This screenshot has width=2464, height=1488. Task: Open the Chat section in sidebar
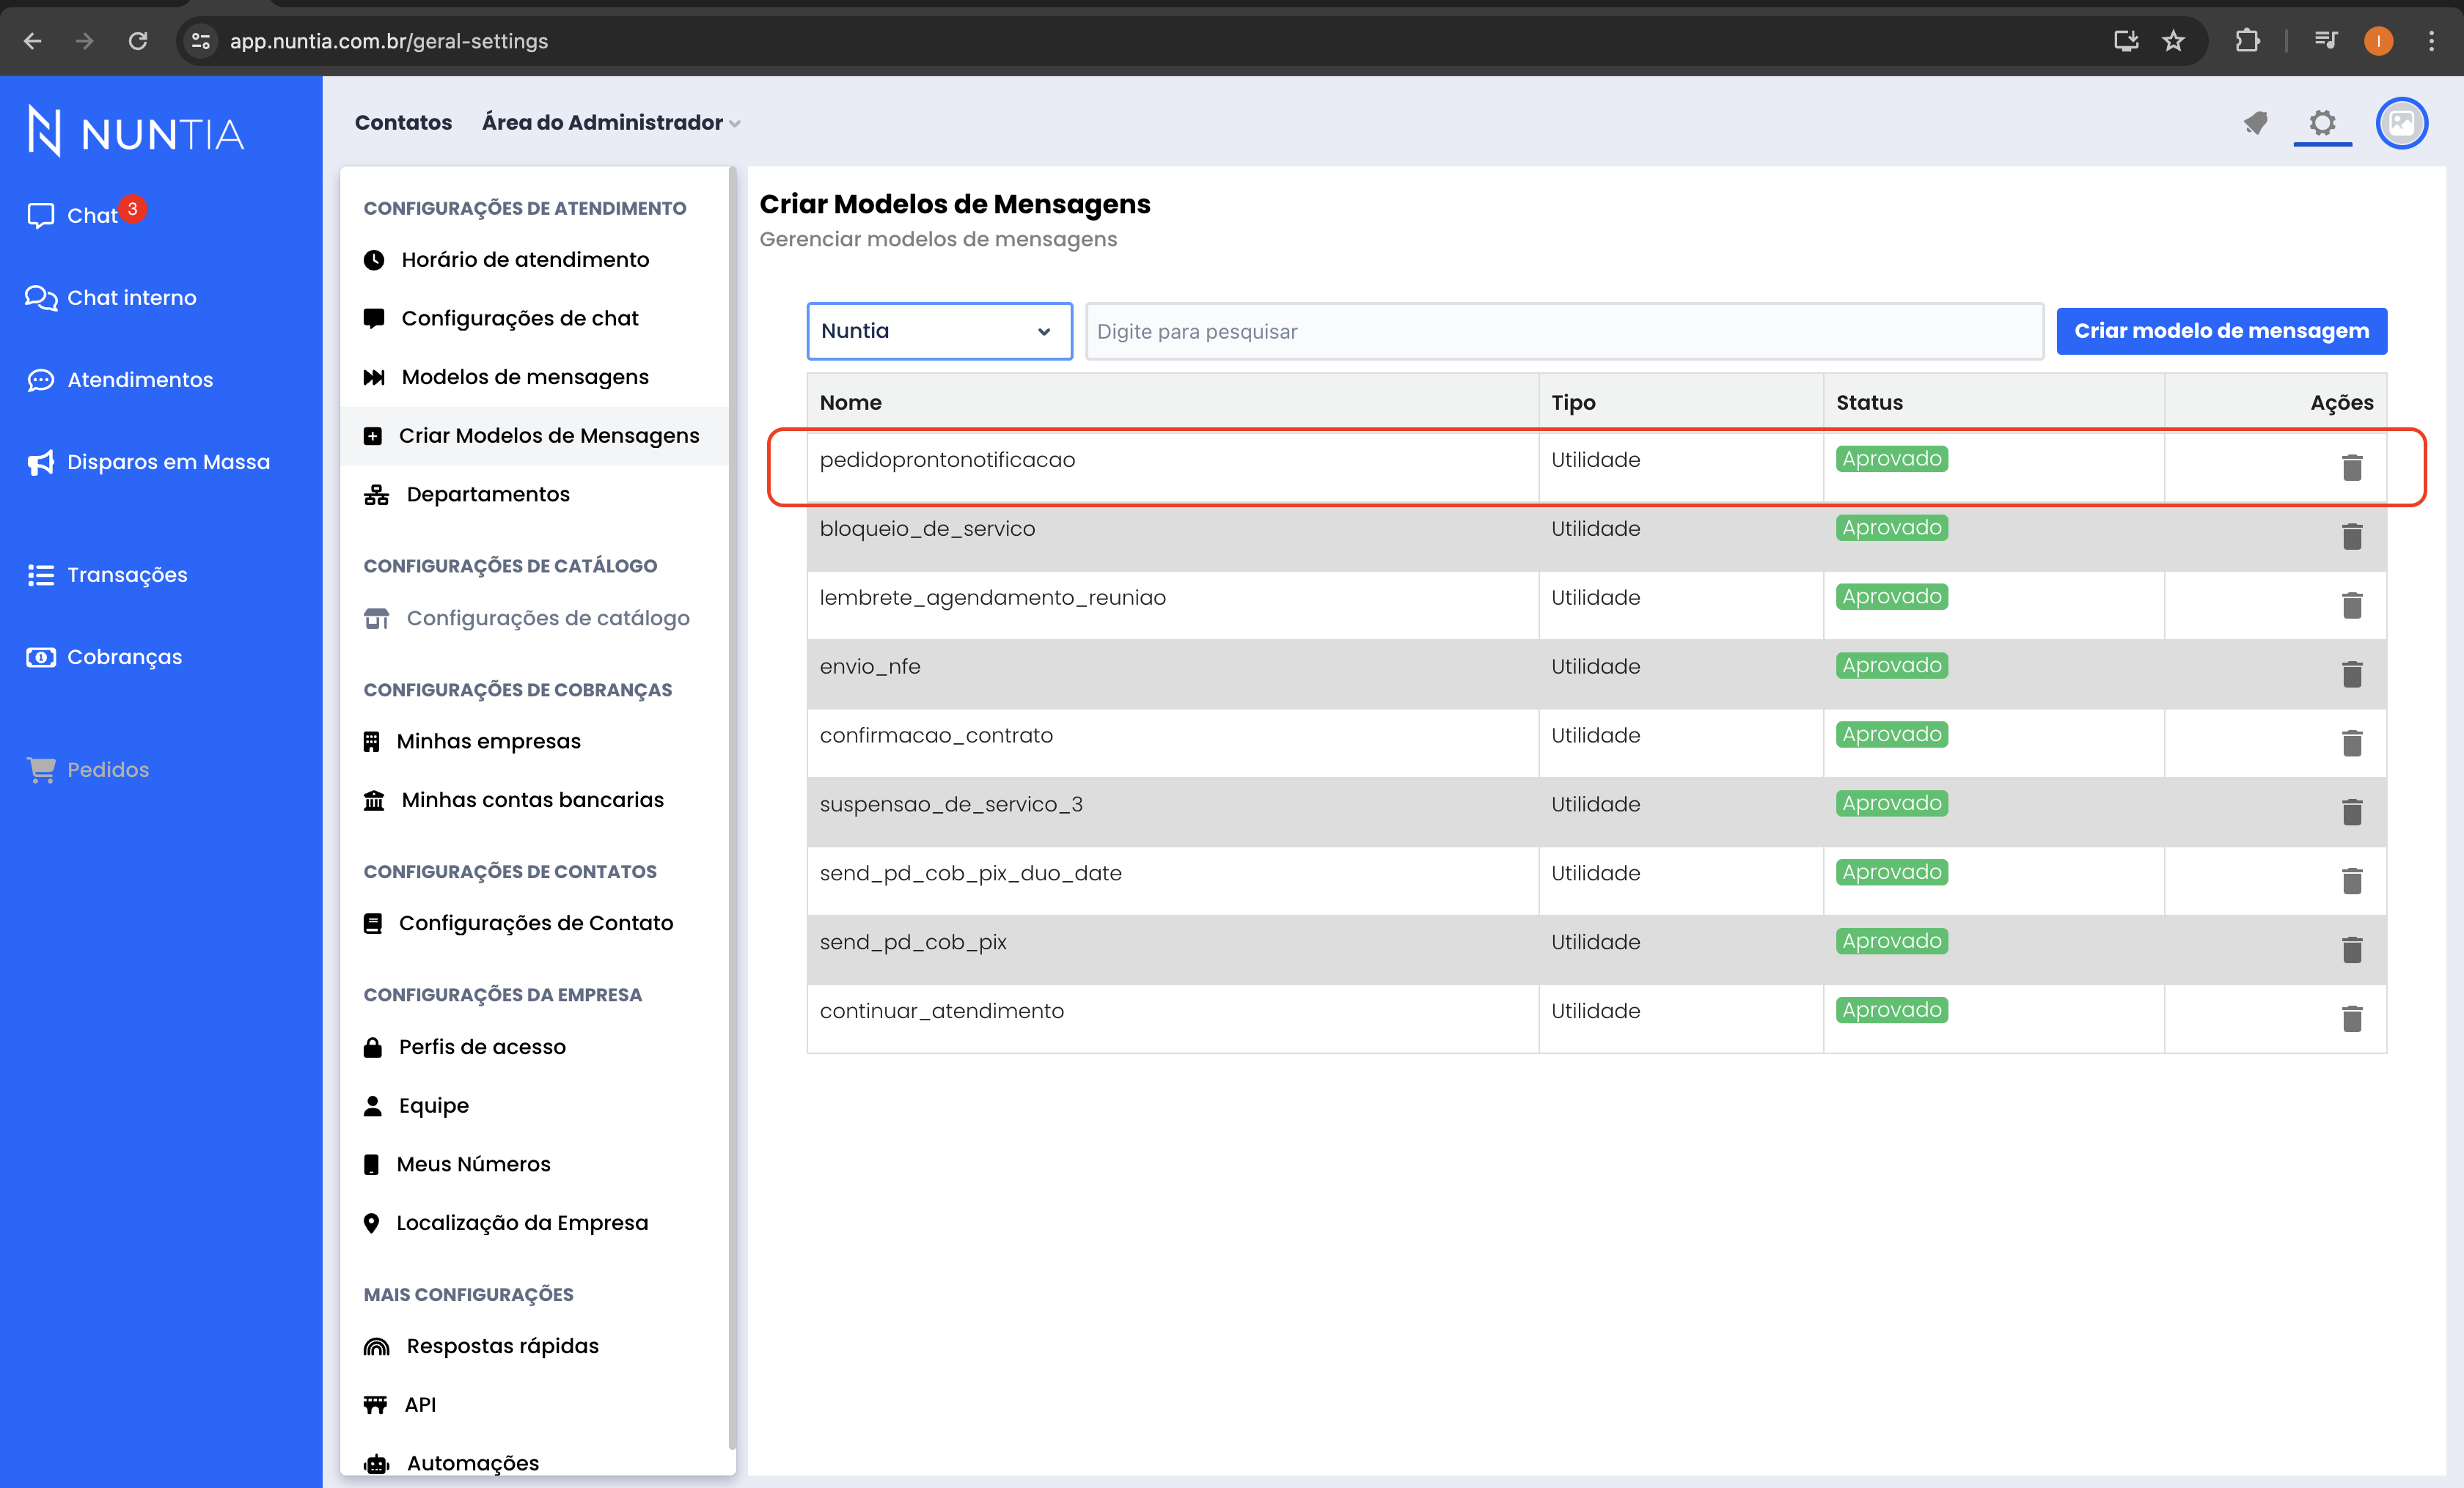tap(88, 215)
